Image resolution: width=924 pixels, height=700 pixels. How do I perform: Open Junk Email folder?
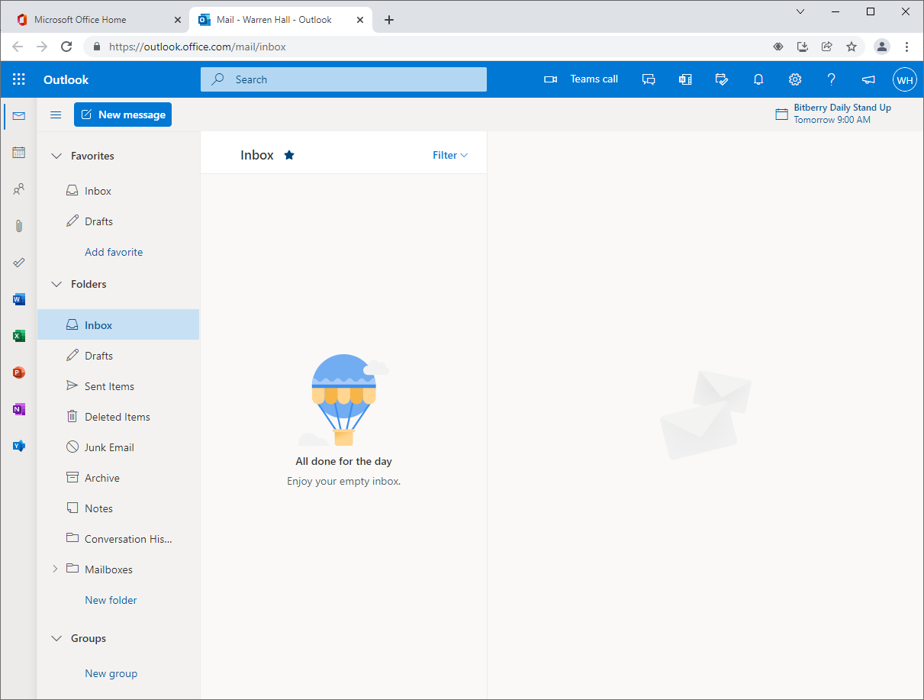click(118, 447)
